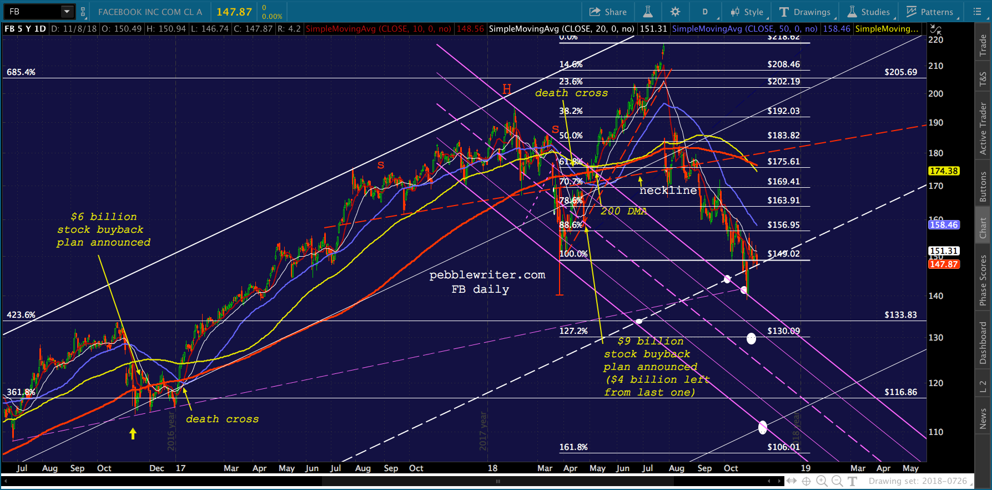Click the truncated yellow SimpleMoving... study label
This screenshot has height=490, width=992.
click(887, 29)
